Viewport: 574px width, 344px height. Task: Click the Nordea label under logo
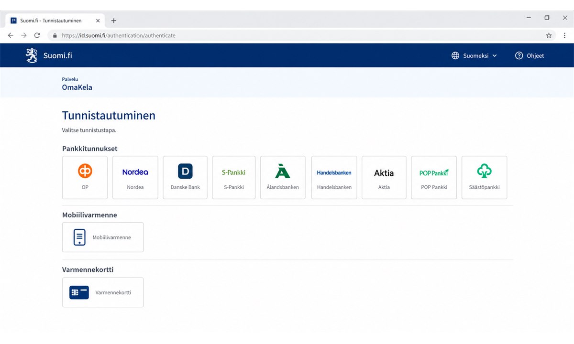click(135, 187)
